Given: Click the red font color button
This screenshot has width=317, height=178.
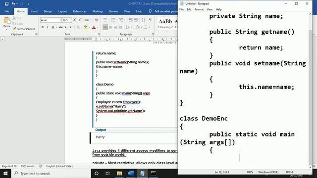Looking at the screenshot, I should (x=94, y=27).
